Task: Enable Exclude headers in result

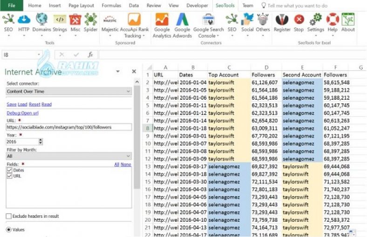Action: pos(9,216)
